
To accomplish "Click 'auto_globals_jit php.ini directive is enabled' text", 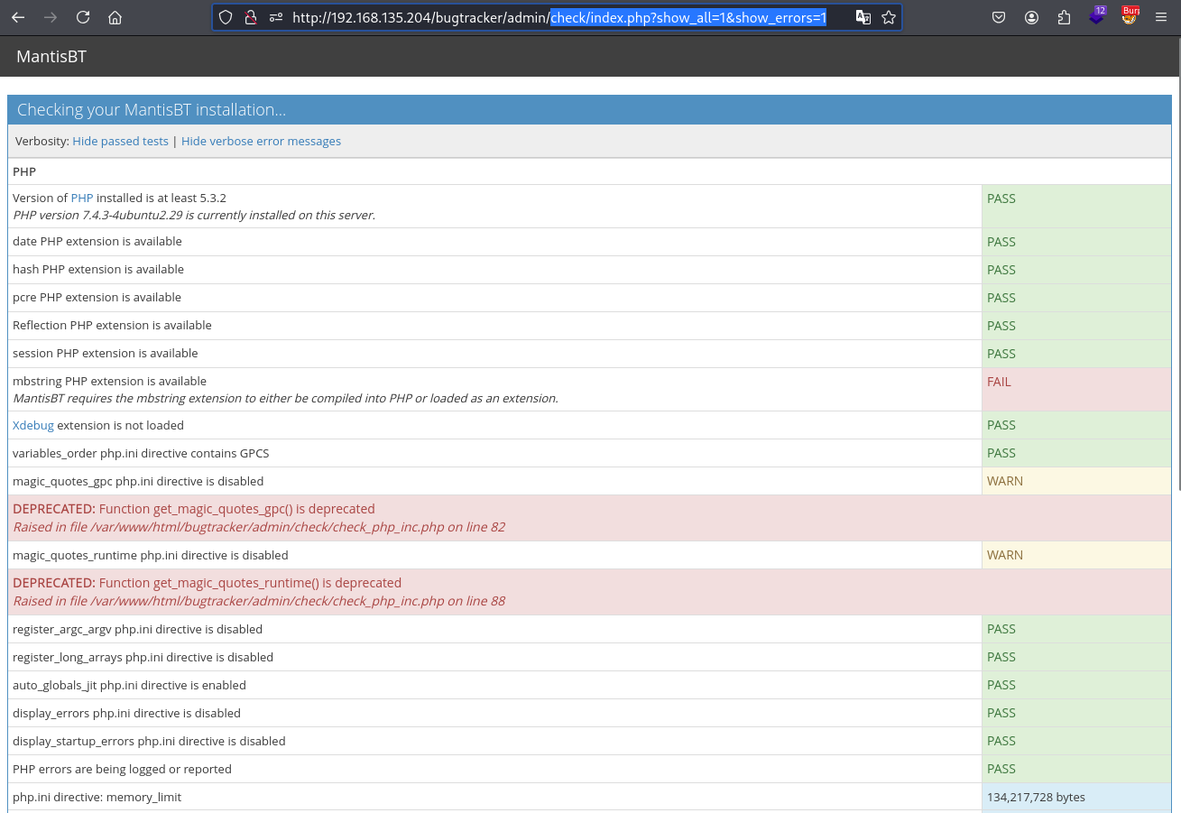I will click(x=129, y=685).
